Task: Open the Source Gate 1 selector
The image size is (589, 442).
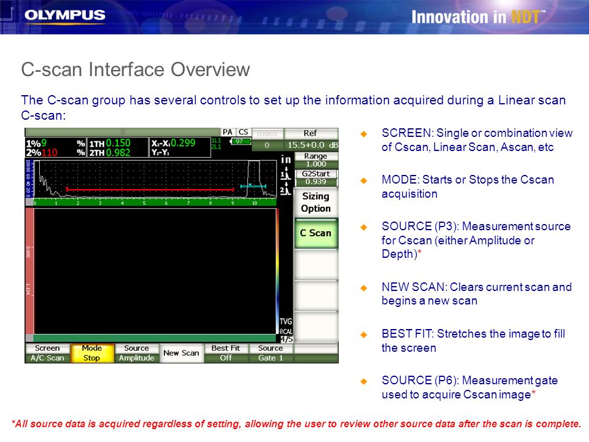Action: click(x=271, y=353)
